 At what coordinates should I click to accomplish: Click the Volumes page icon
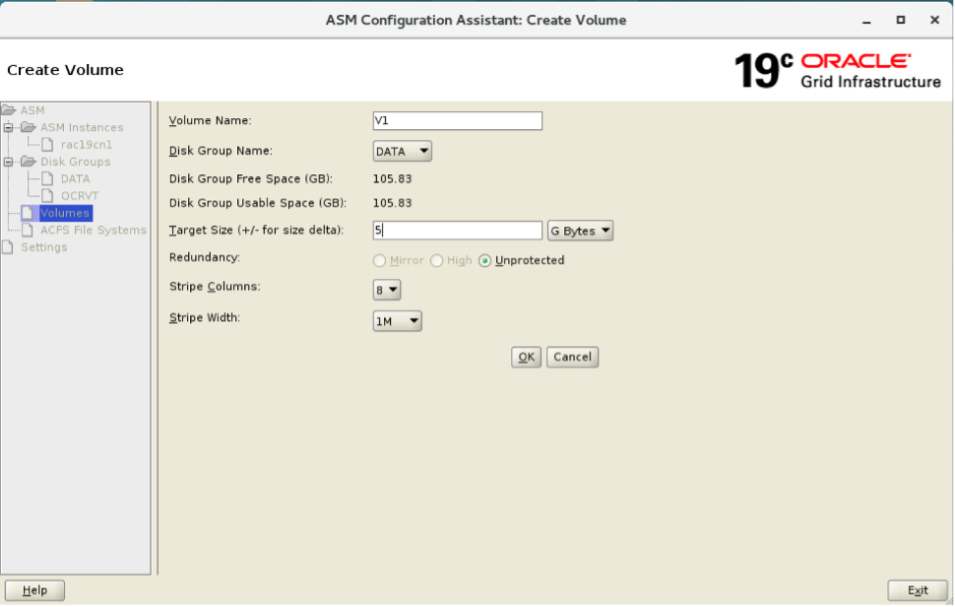click(28, 213)
